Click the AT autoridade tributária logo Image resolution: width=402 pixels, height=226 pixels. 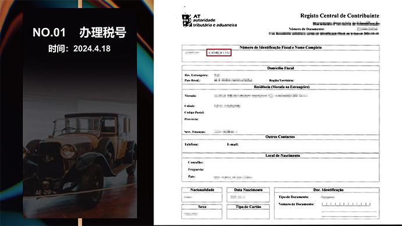209,20
